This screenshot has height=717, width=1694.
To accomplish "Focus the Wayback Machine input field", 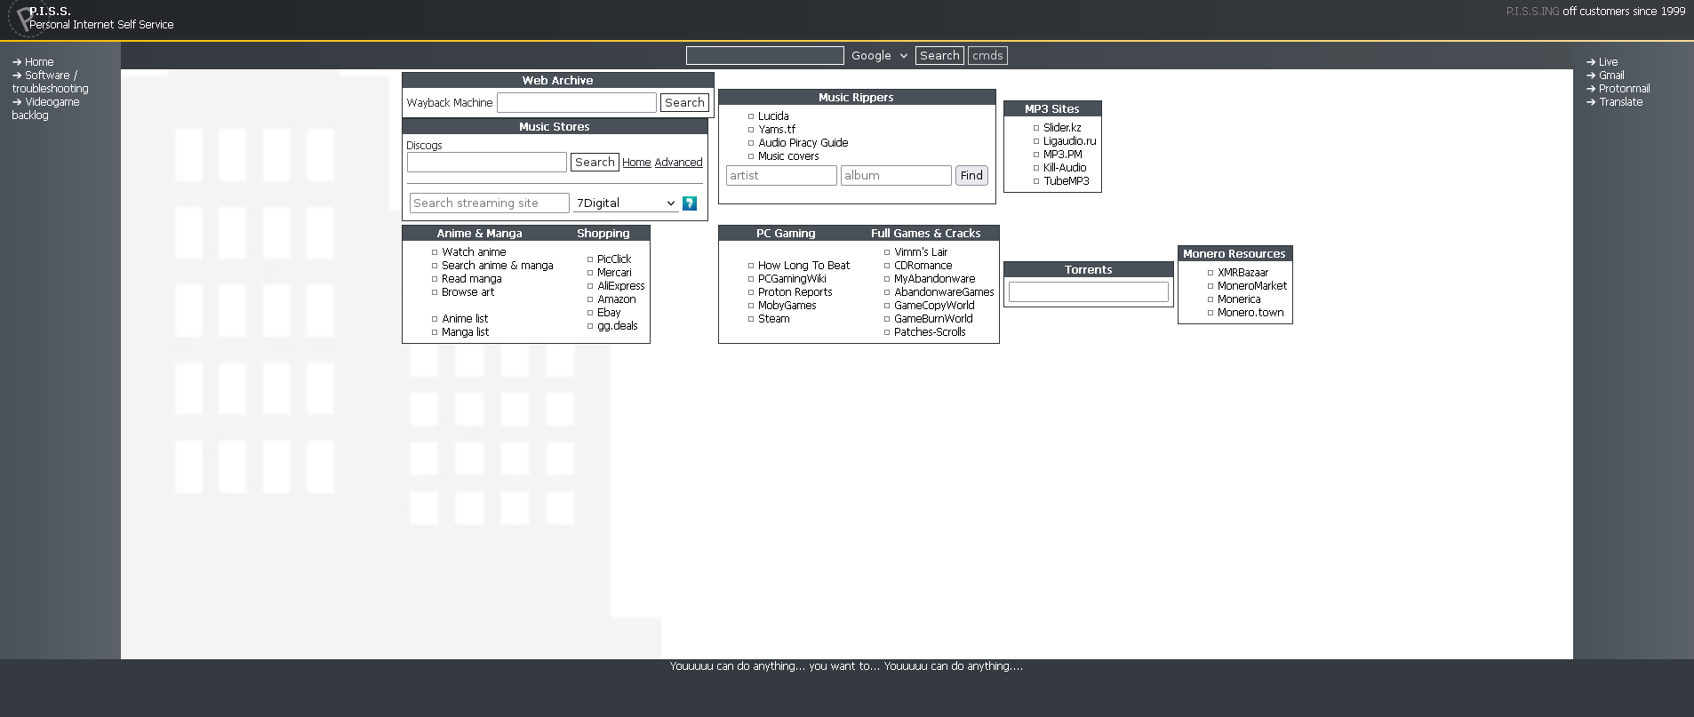I will click(x=577, y=103).
